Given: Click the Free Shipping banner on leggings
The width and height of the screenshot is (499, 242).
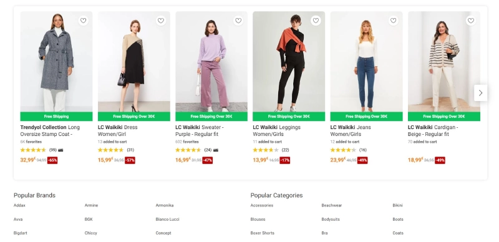Looking at the screenshot, I should point(289,117).
